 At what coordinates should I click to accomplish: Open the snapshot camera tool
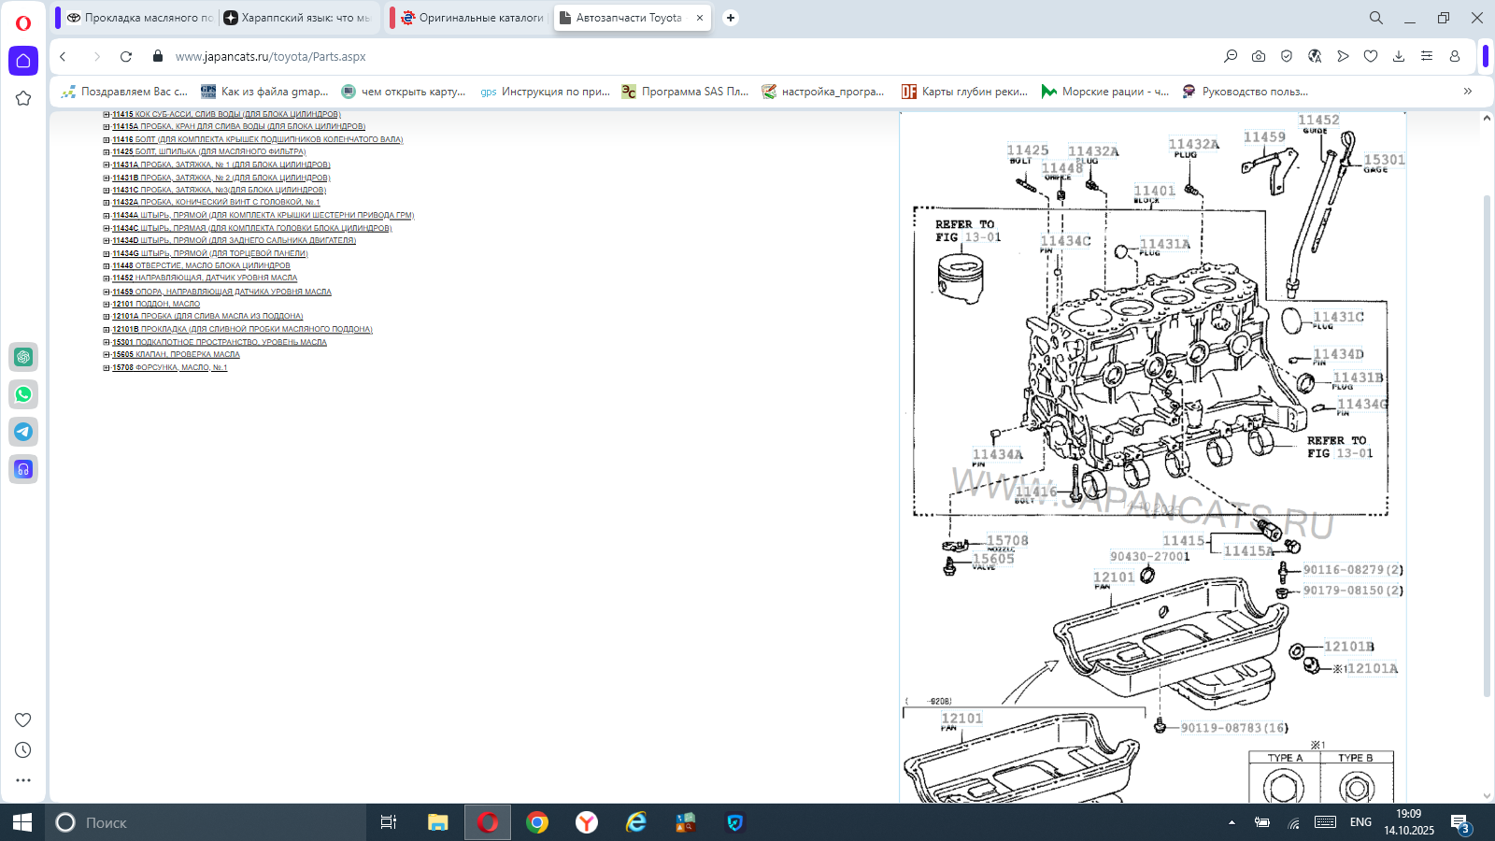(x=1259, y=56)
